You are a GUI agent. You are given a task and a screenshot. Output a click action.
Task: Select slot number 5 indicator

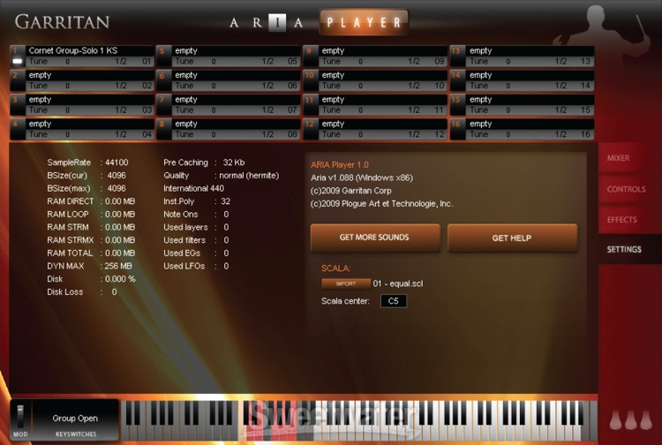click(164, 56)
